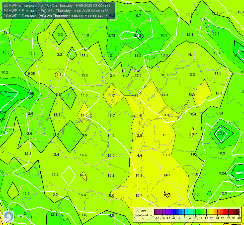This screenshot has height=225, width=244.
Task: Click the 12.3 value in the small yellow diamond
Action: (58, 75)
